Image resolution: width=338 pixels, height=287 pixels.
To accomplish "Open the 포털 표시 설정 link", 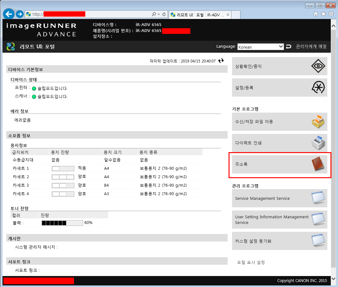I will click(x=251, y=263).
